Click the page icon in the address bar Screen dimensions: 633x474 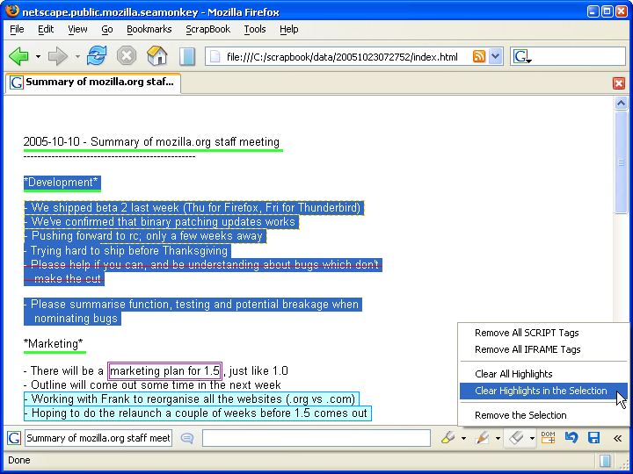(x=215, y=57)
